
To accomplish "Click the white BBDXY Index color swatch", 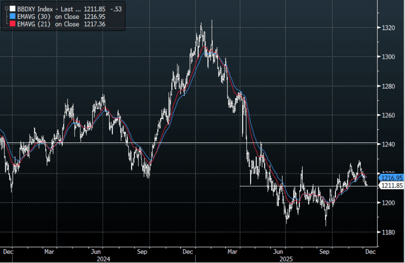I will coord(13,9).
